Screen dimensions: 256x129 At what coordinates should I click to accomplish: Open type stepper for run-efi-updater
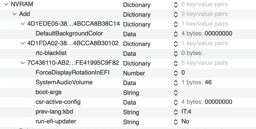[175, 122]
